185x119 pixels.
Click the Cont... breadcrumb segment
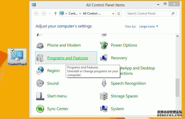73,13
